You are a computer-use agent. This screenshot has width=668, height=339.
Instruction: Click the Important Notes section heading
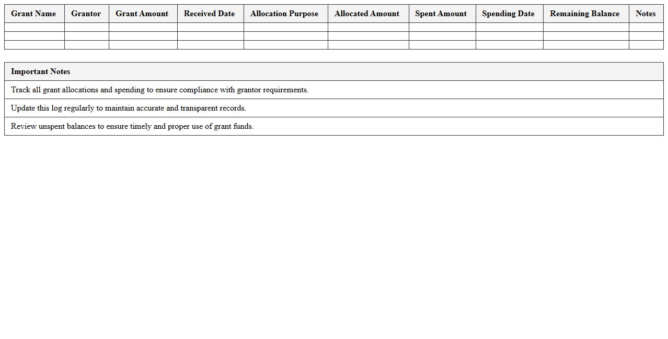(x=41, y=71)
